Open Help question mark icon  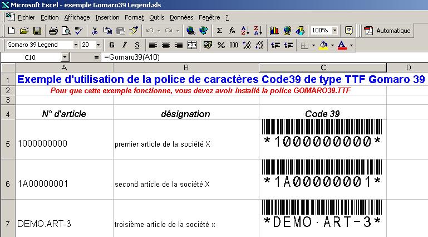[349, 31]
